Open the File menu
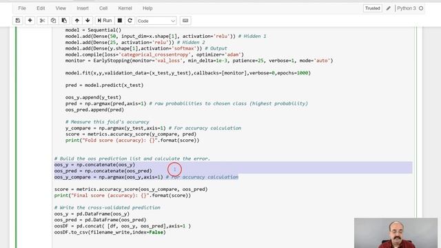This screenshot has height=248, width=441. [x=22, y=8]
